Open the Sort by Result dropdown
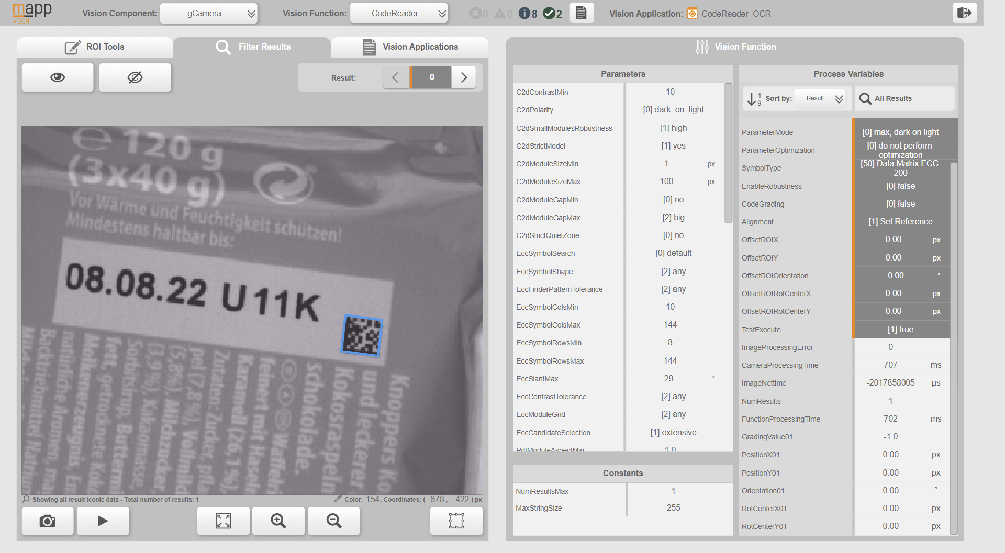This screenshot has height=553, width=1005. click(820, 98)
